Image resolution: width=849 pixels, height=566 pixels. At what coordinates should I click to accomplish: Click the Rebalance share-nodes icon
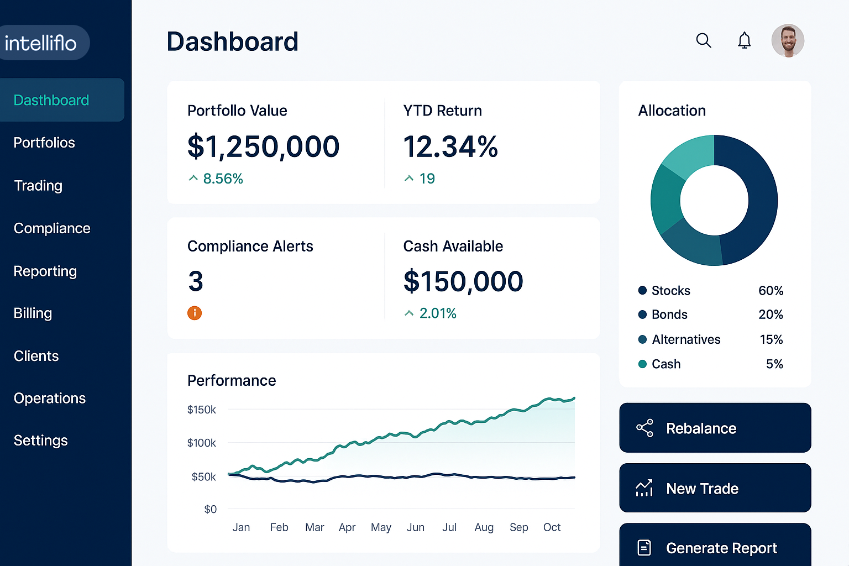click(644, 428)
